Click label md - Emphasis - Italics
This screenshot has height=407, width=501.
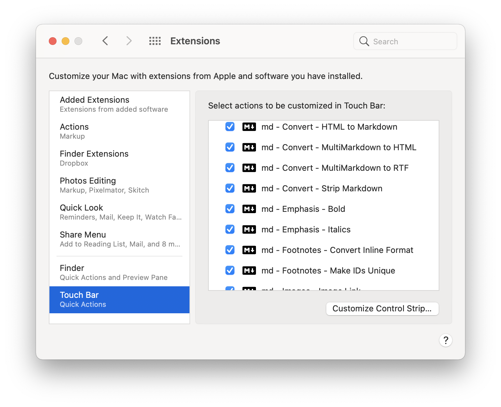pos(306,229)
